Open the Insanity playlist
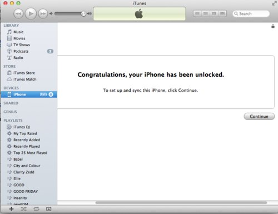 (x=29, y=198)
